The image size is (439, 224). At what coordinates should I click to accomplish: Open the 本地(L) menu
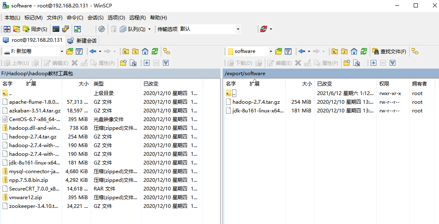[x=12, y=18]
